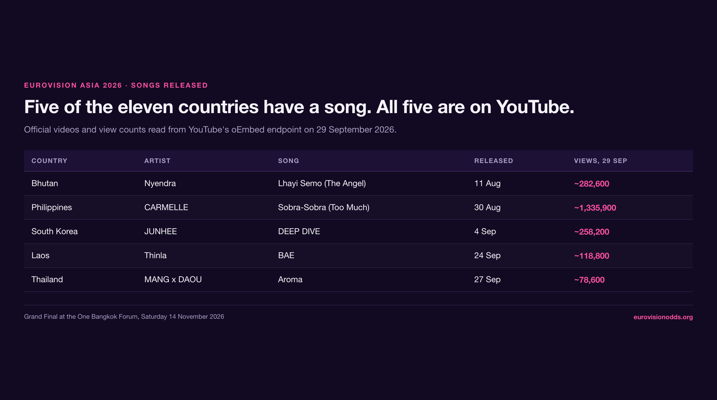
Task: Click the artist name MANG x DAOU
Action: pyautogui.click(x=173, y=279)
